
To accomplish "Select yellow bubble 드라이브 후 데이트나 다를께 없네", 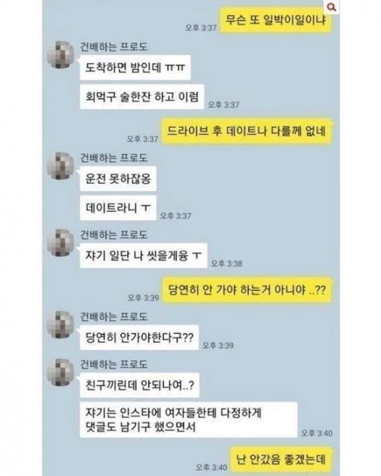I will [246, 131].
